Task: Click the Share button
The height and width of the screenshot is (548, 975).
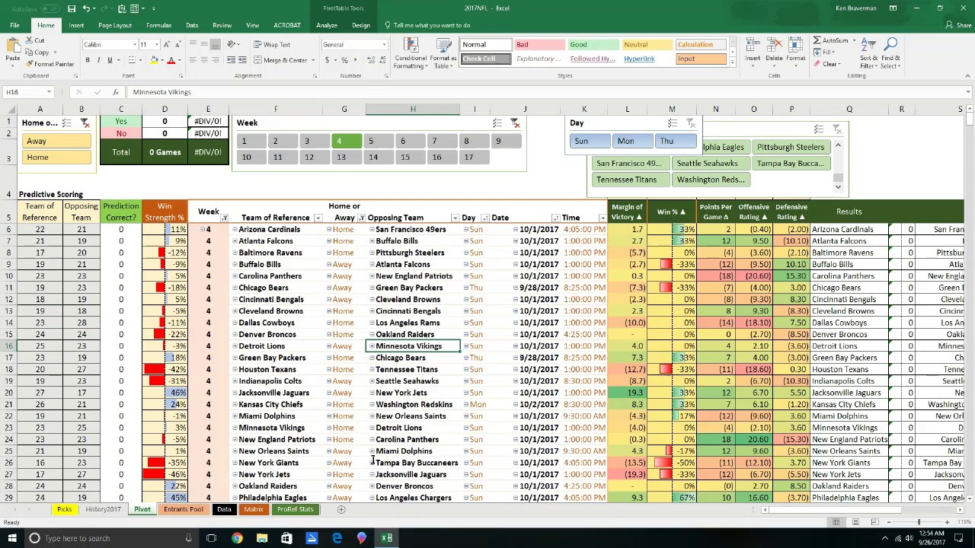Action: point(960,25)
